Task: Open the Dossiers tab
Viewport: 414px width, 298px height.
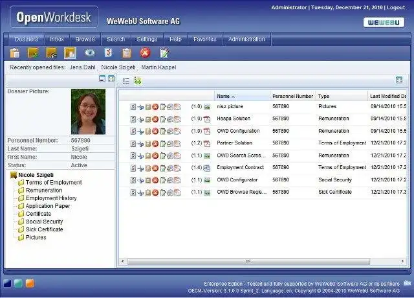Action: tap(26, 39)
